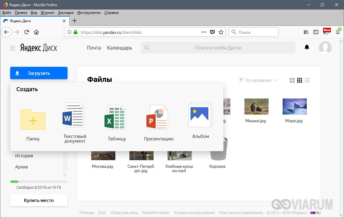Screen dimensions: 344x218
Task: Open Firefox library icon
Action: (306, 32)
